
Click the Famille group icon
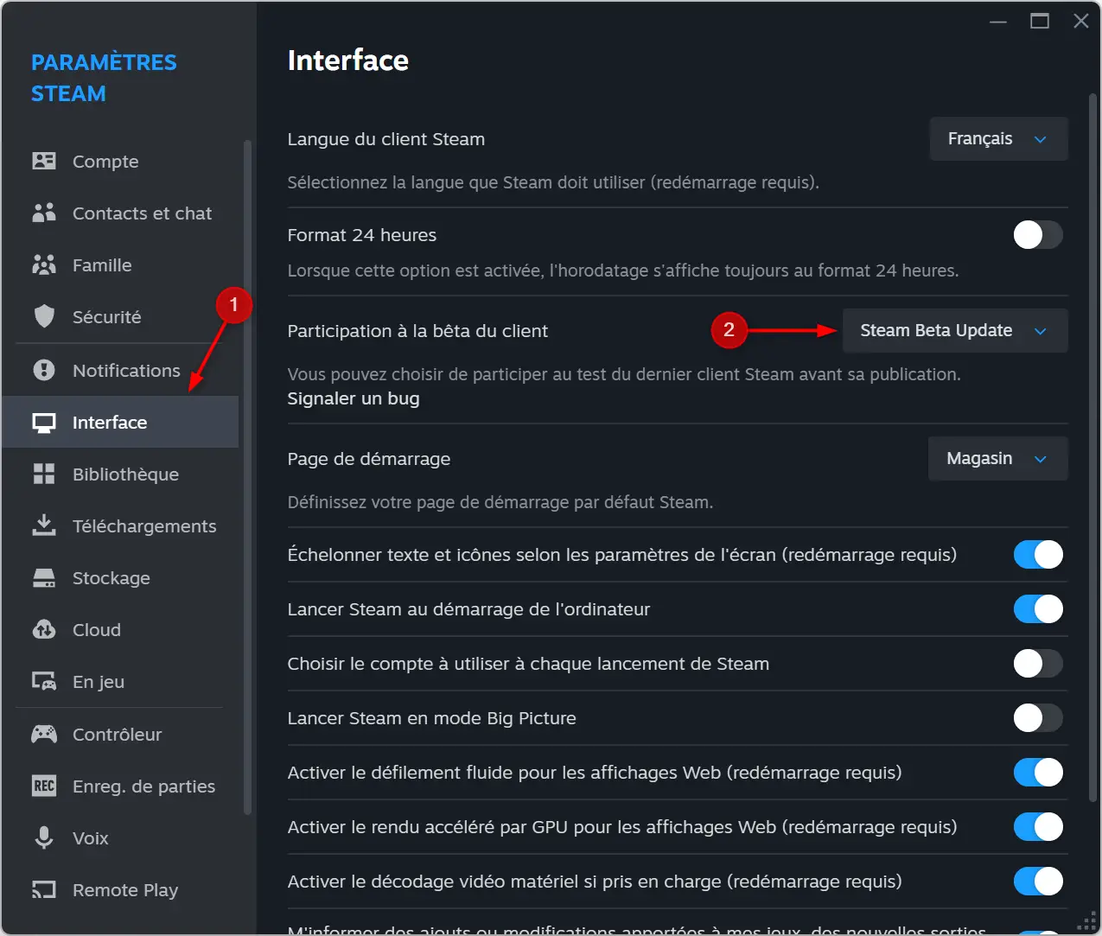click(x=44, y=264)
